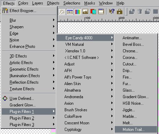Click the context Help arrow-question icon

point(112,12)
